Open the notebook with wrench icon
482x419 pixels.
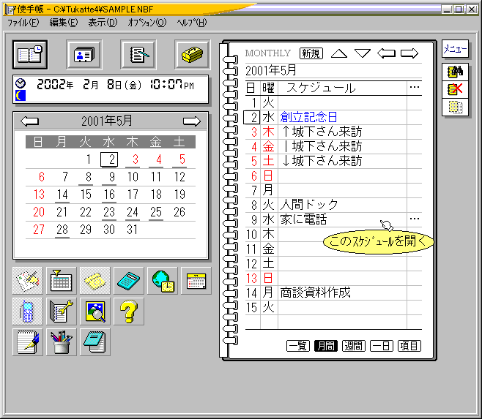coord(62,312)
